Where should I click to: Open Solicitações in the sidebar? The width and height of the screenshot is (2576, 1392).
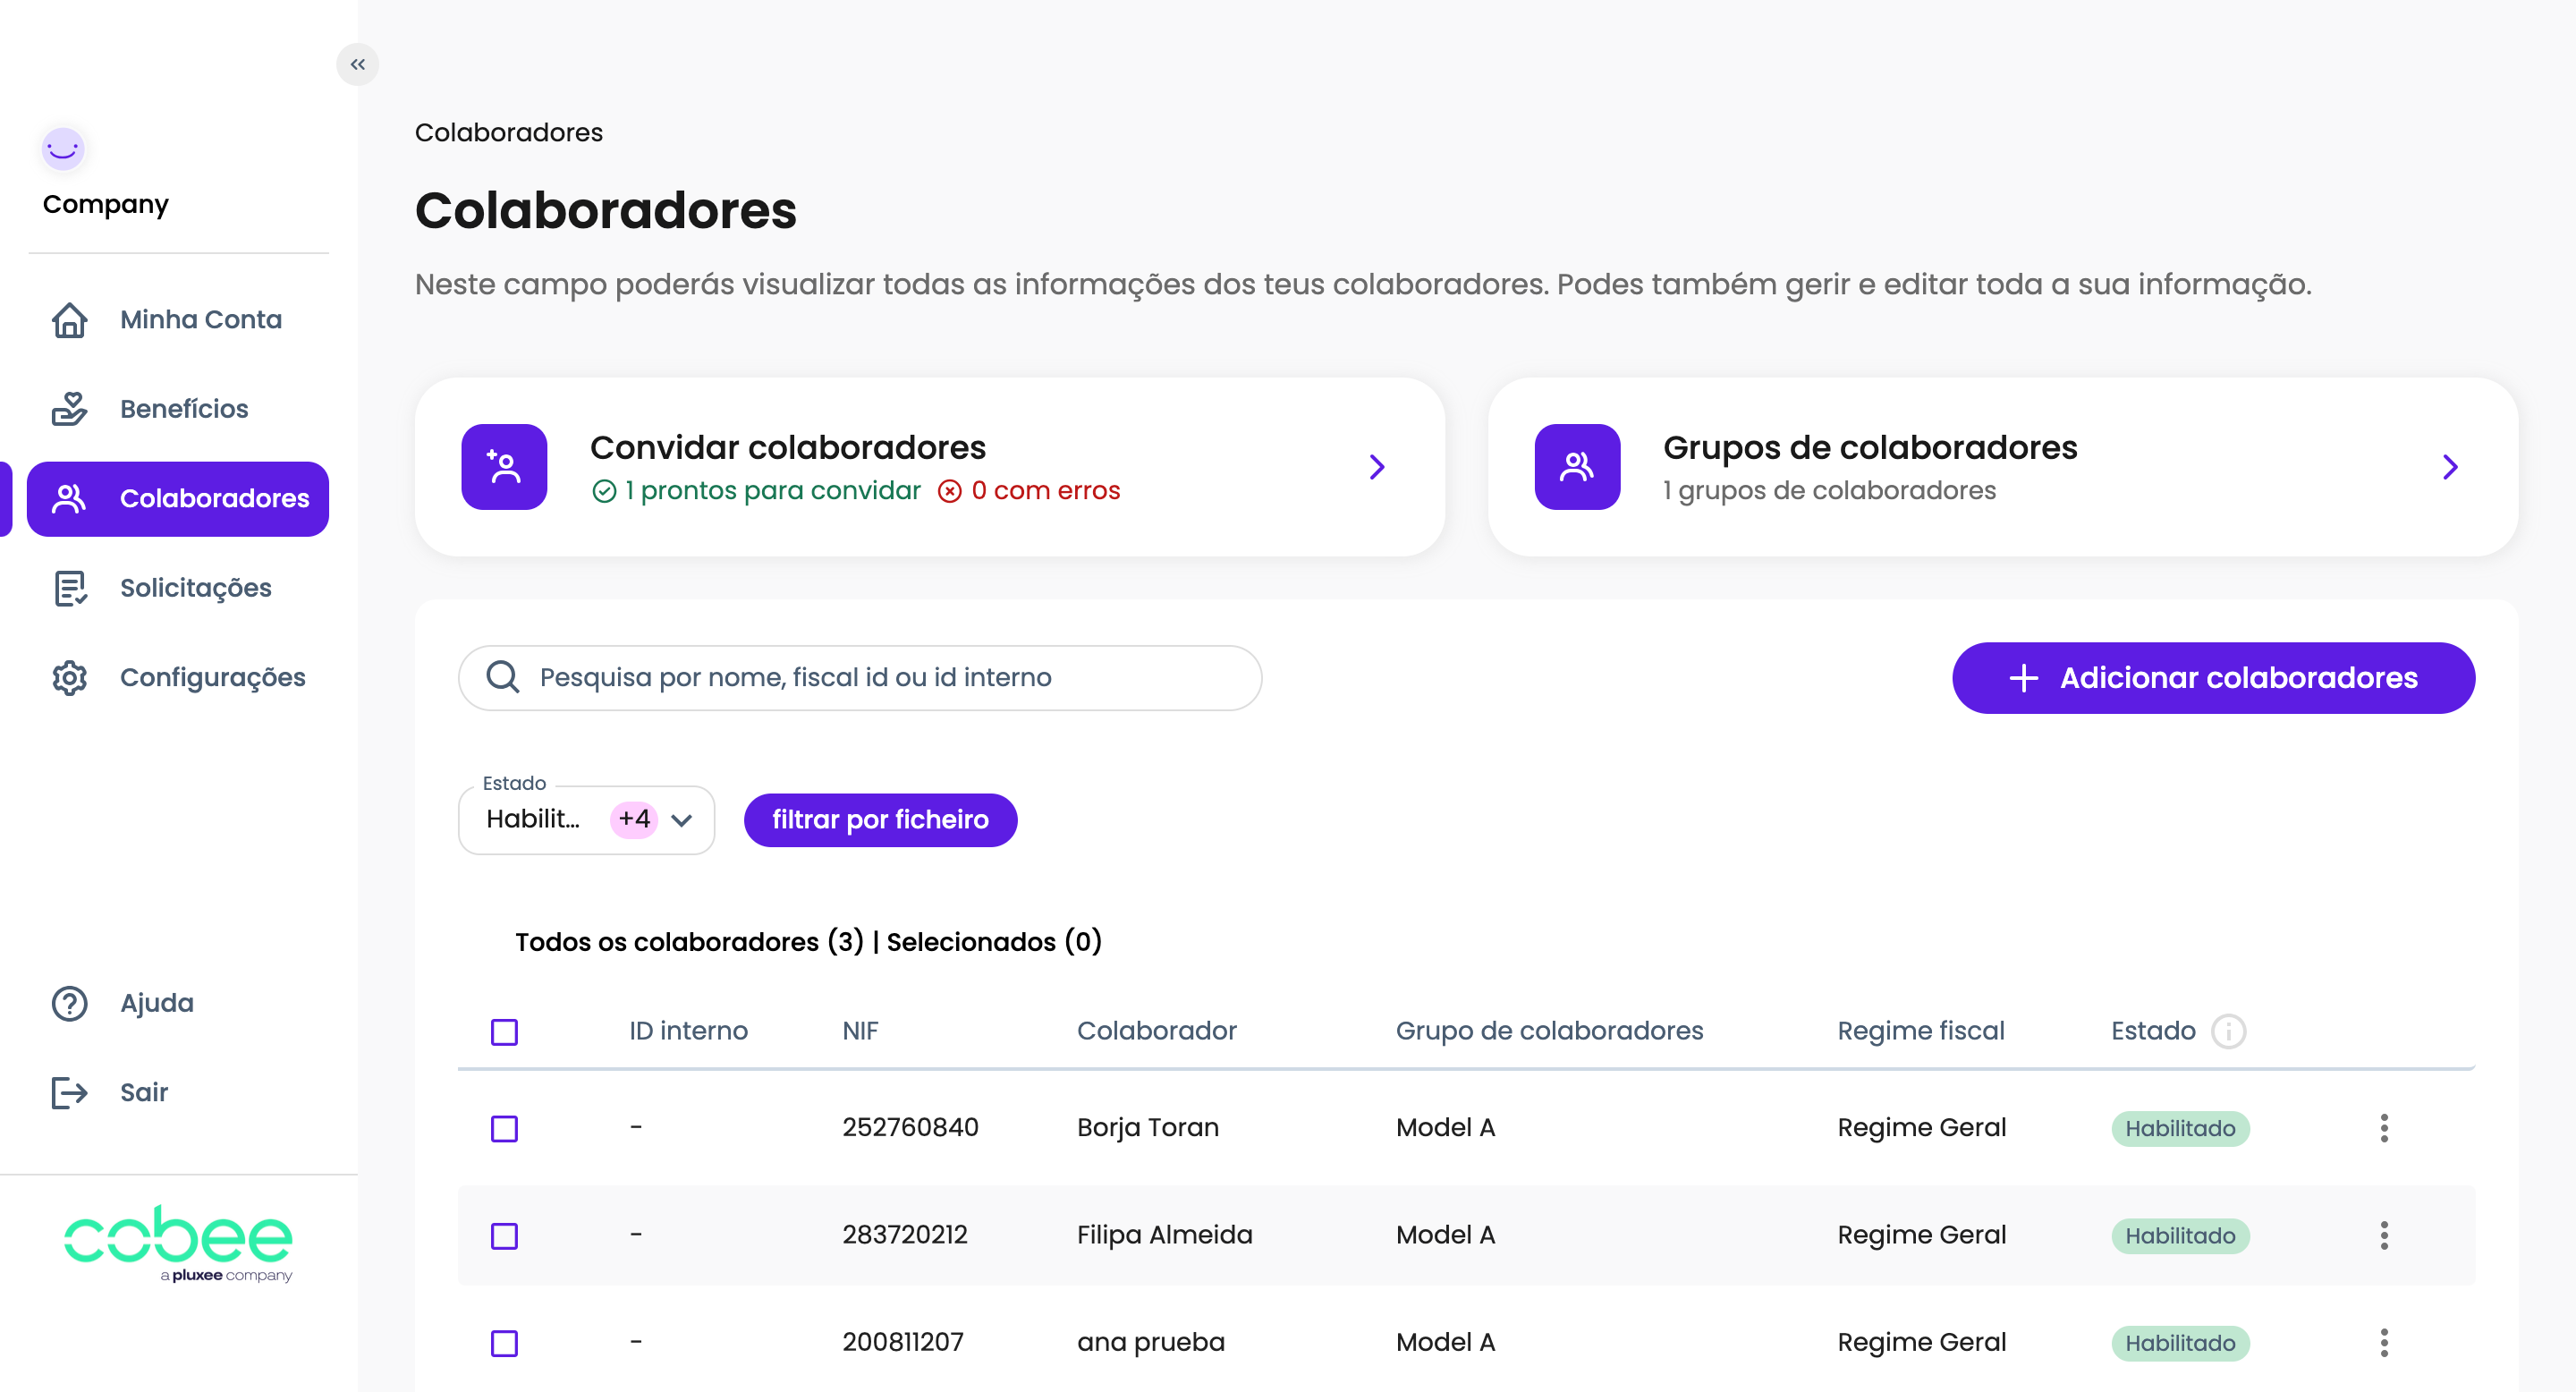pos(195,587)
